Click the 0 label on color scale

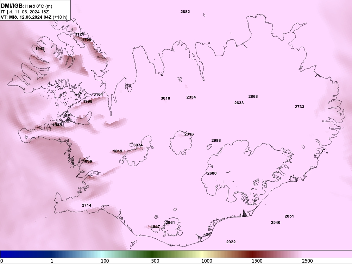click(2, 261)
